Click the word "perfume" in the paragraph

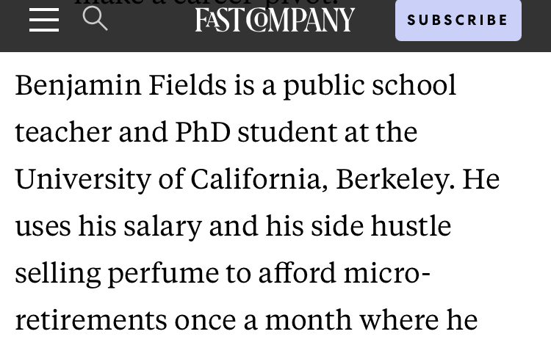pyautogui.click(x=163, y=273)
